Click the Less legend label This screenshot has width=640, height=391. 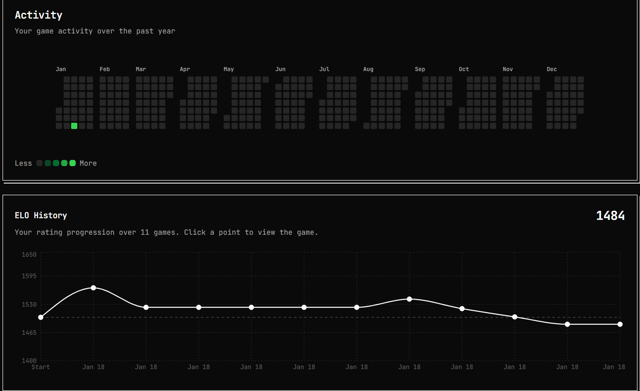click(23, 163)
